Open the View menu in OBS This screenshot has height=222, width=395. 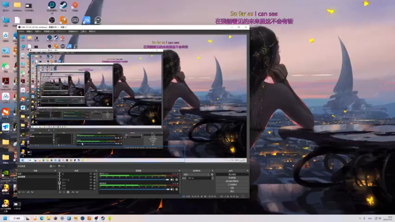(x=38, y=32)
